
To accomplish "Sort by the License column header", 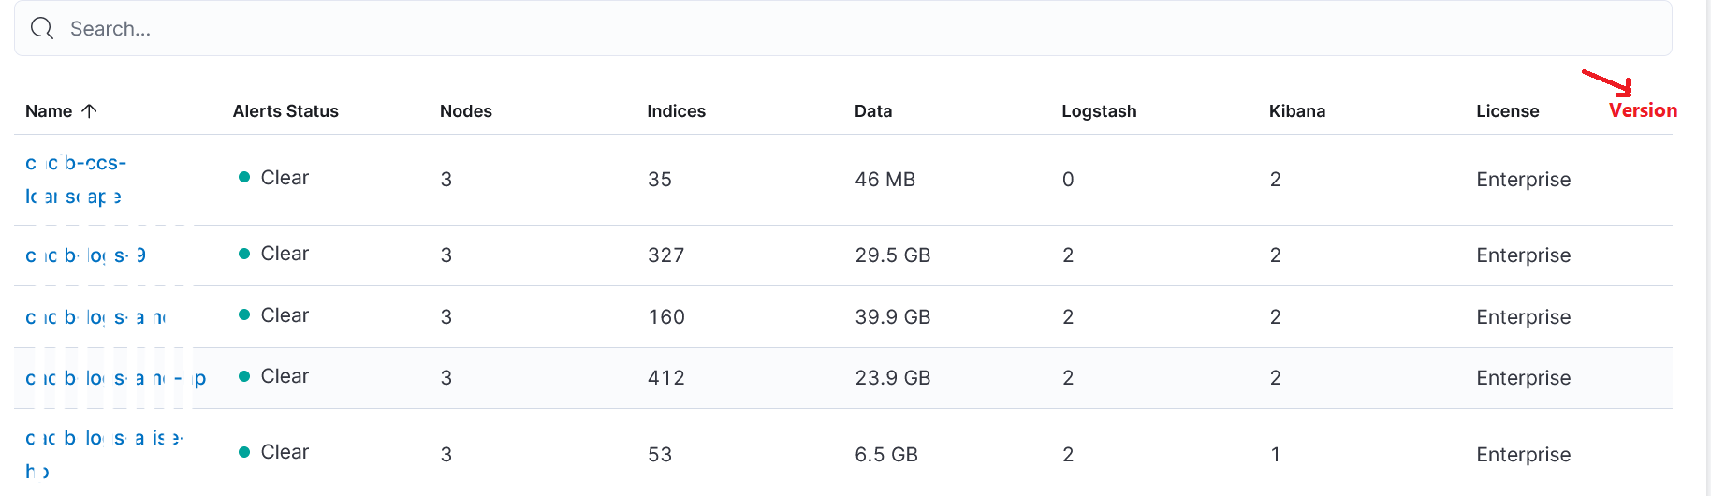I will [1508, 111].
